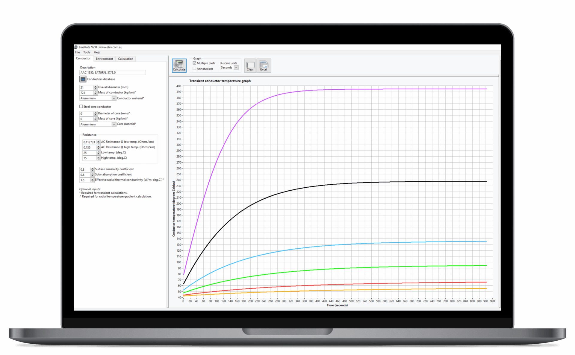Tick the Steel core conductor checkbox
Screen dimensions: 575x355
point(81,106)
